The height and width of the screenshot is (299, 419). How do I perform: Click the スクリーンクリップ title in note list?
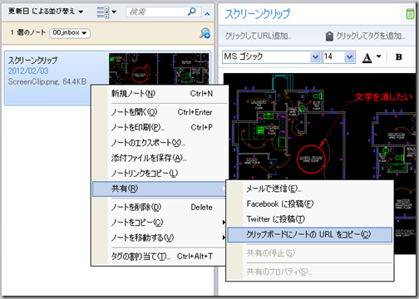[32, 60]
